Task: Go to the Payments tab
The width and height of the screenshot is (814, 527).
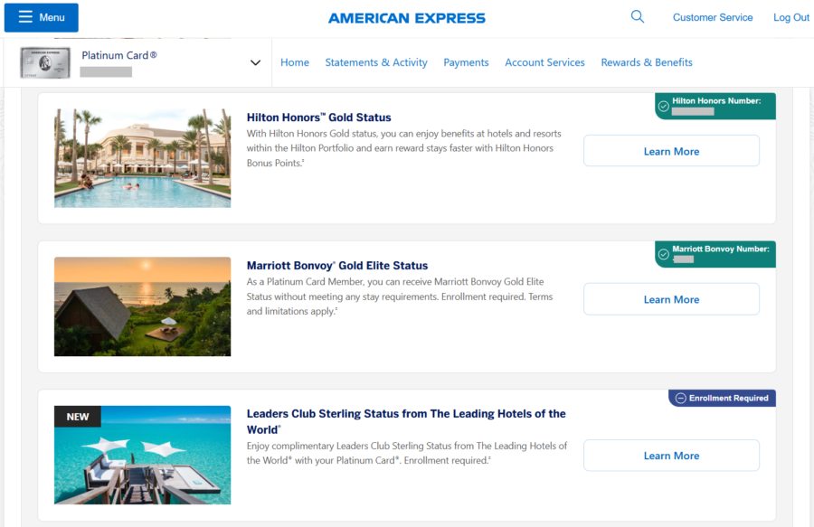Action: [466, 62]
